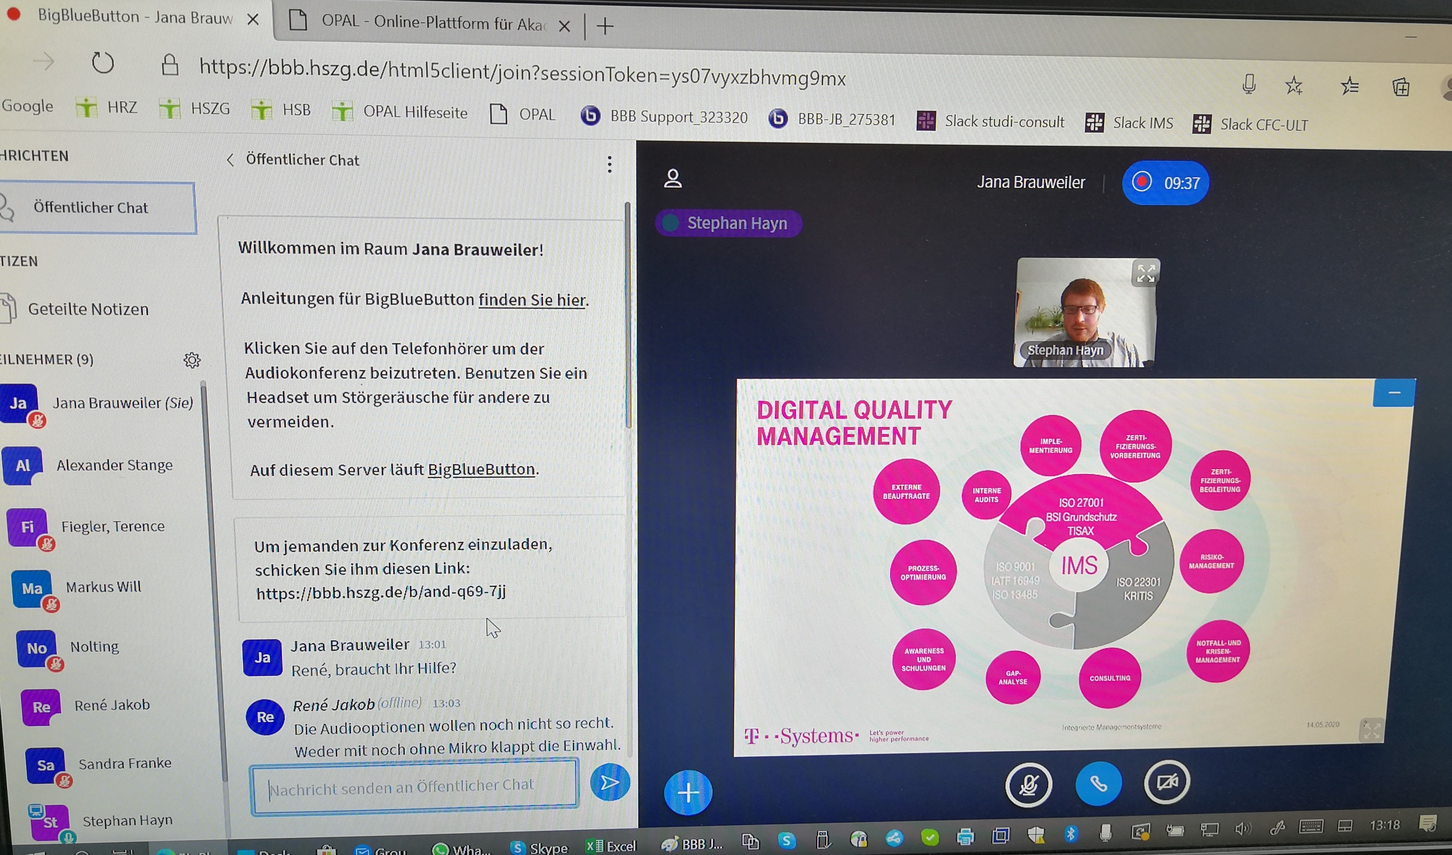Open Alexander Stange user entry
The width and height of the screenshot is (1452, 855).
point(114,465)
